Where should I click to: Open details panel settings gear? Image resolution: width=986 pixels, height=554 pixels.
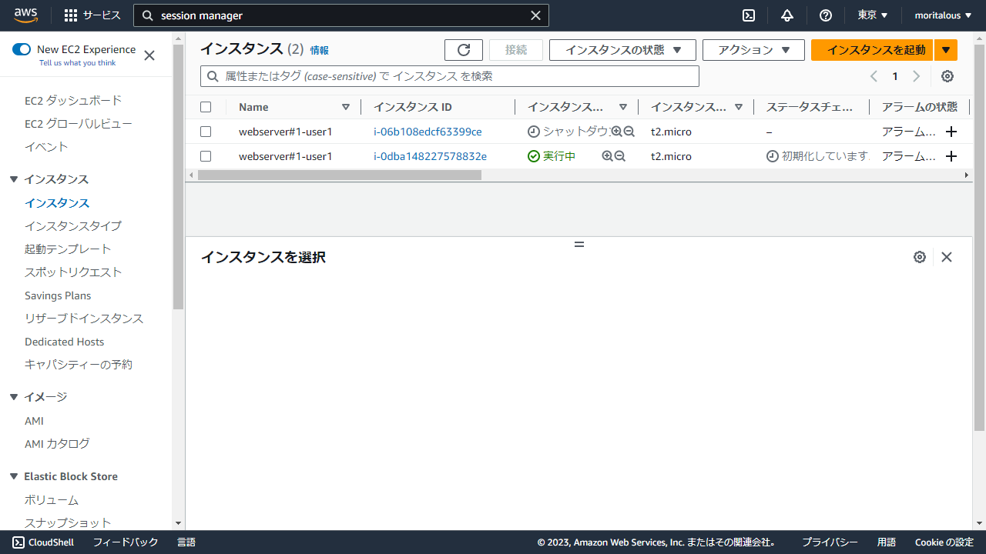tap(919, 257)
